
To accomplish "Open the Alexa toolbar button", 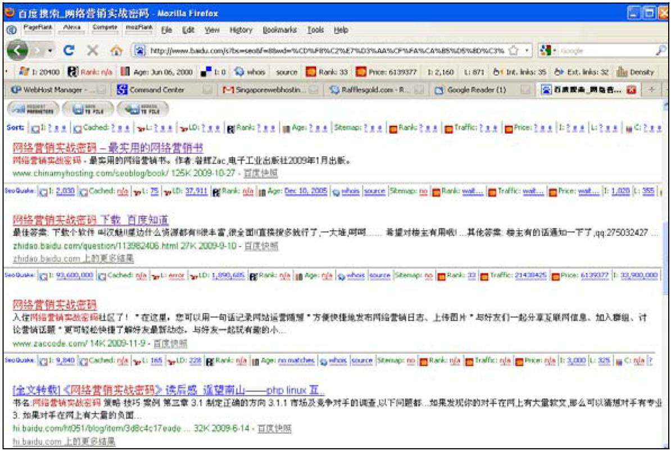I will point(72,28).
